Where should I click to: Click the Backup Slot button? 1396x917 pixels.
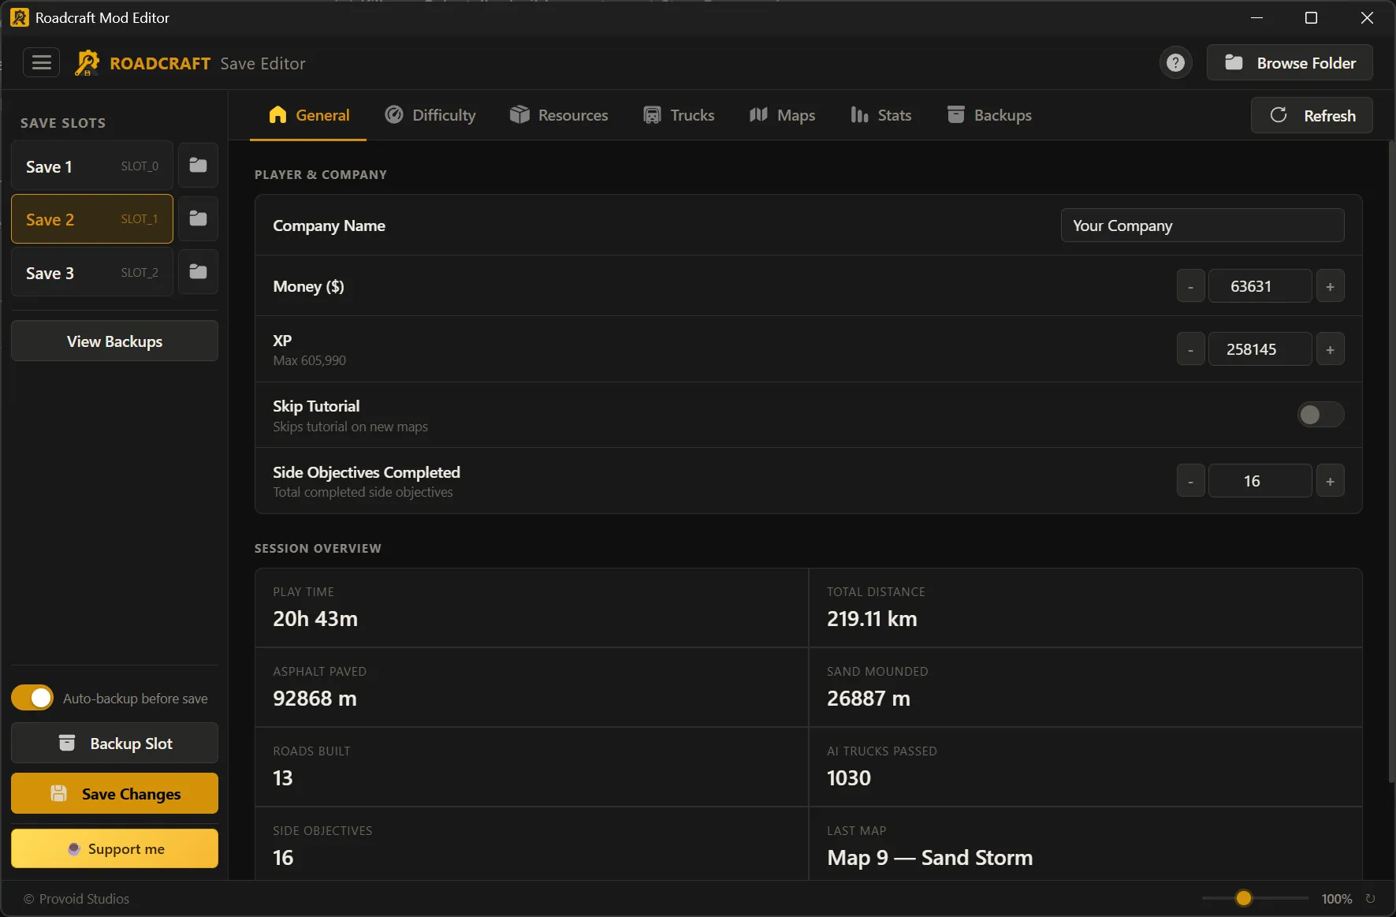pos(114,743)
